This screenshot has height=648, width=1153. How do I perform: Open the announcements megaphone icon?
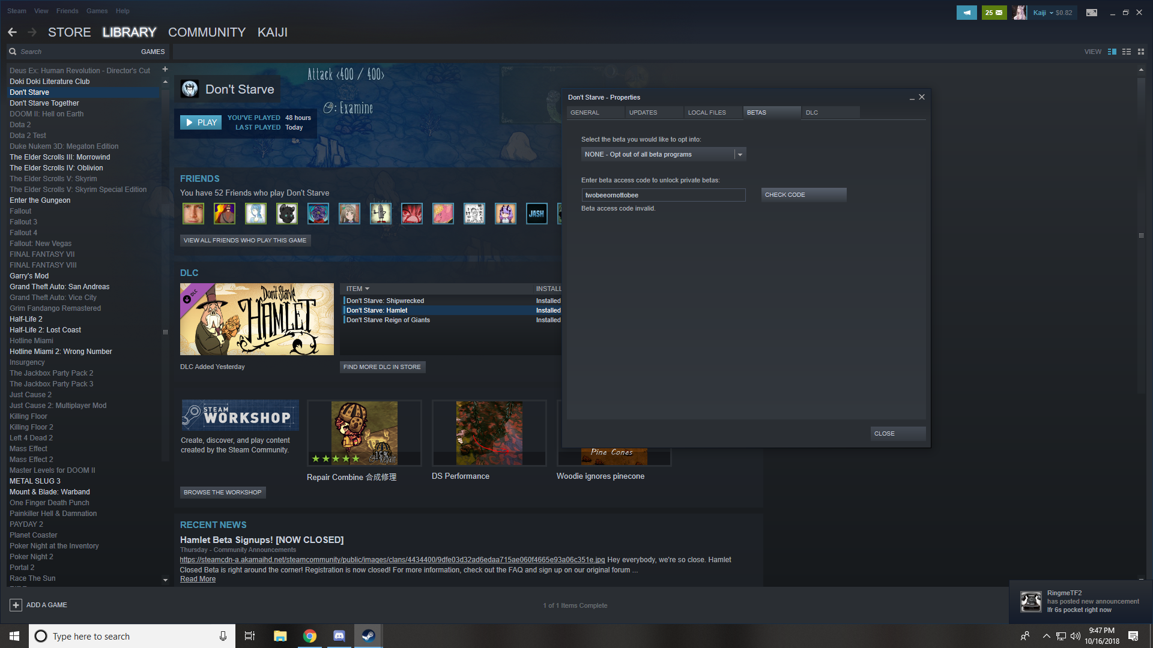tap(966, 13)
